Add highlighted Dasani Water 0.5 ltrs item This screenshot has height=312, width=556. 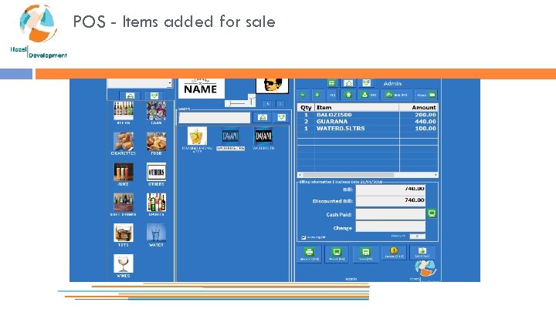tap(230, 139)
